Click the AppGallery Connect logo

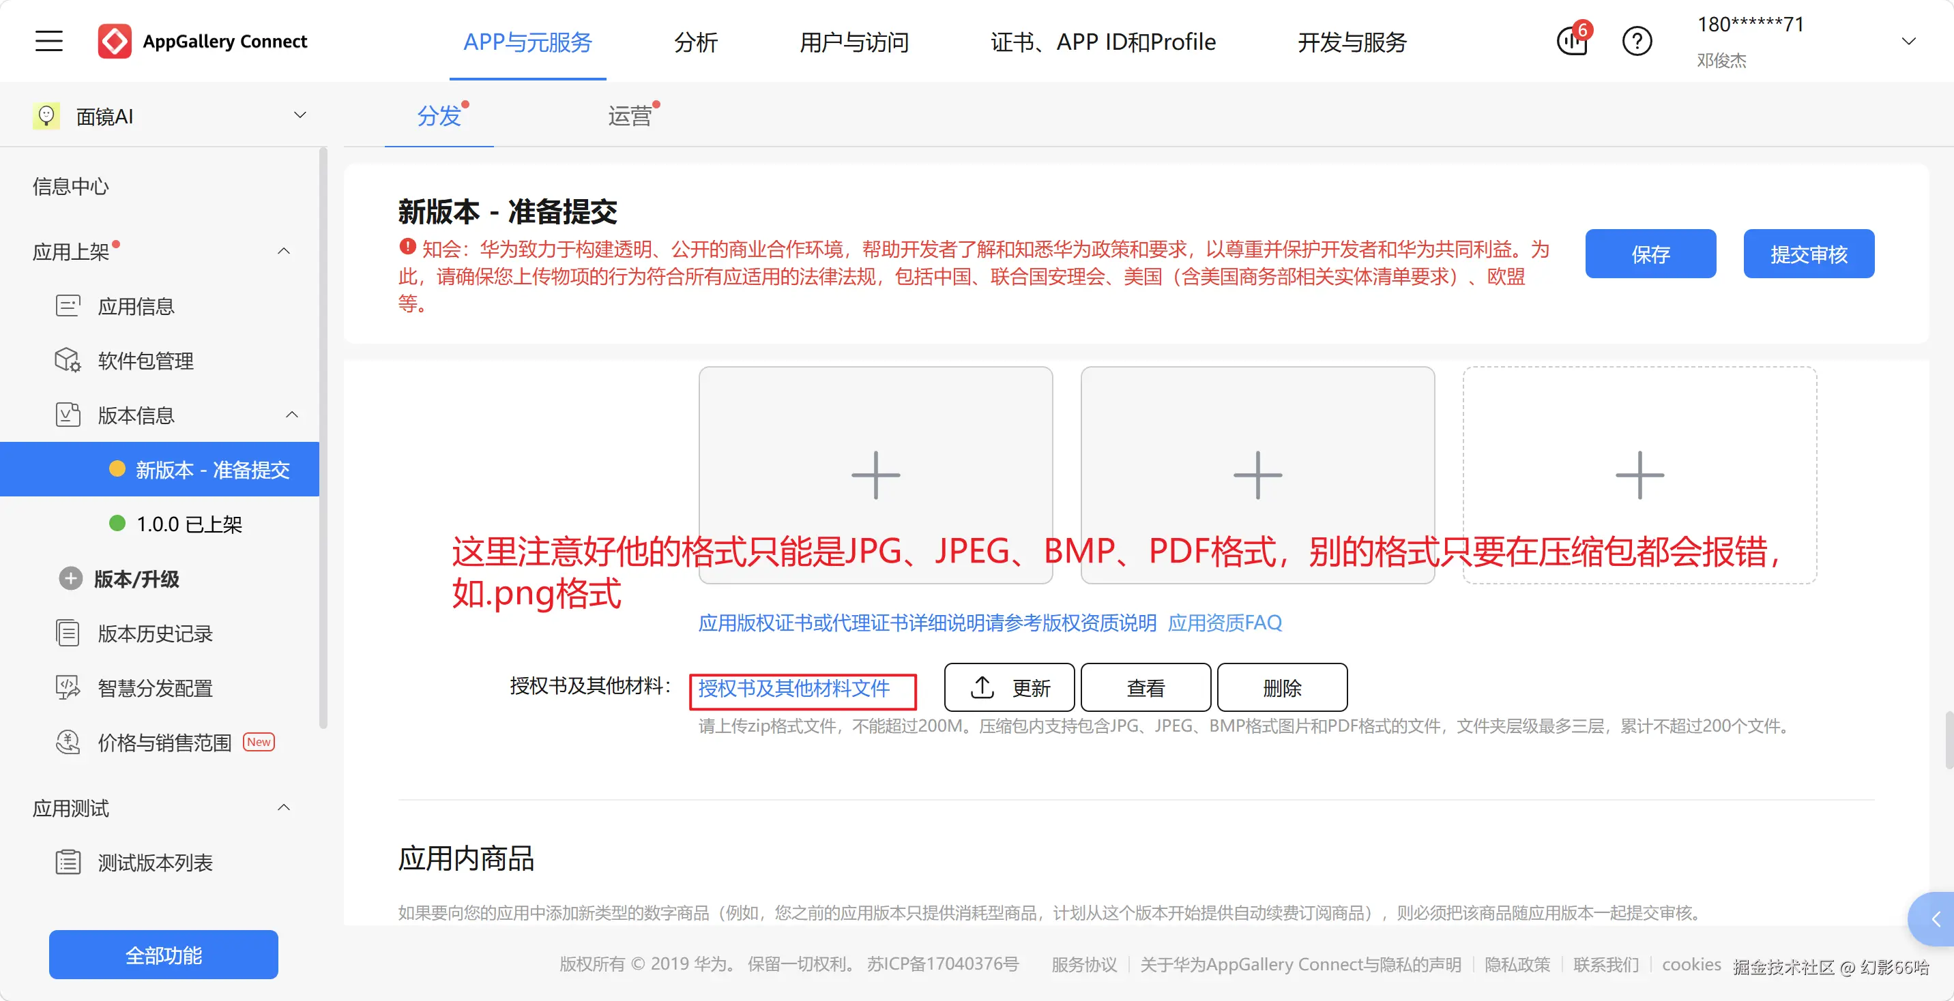pyautogui.click(x=203, y=41)
